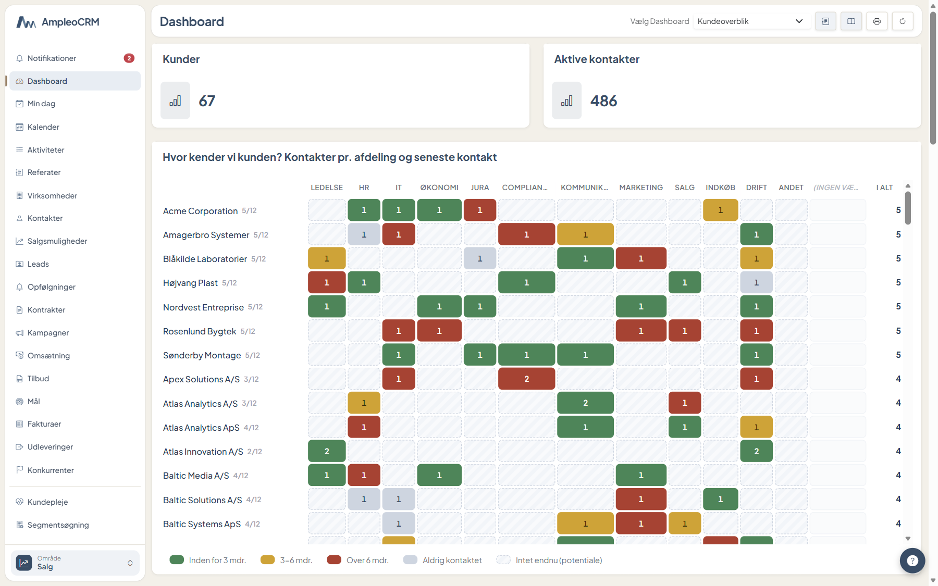Open the Vælg Dashboard Kundeoverblik dropdown

[x=751, y=21]
